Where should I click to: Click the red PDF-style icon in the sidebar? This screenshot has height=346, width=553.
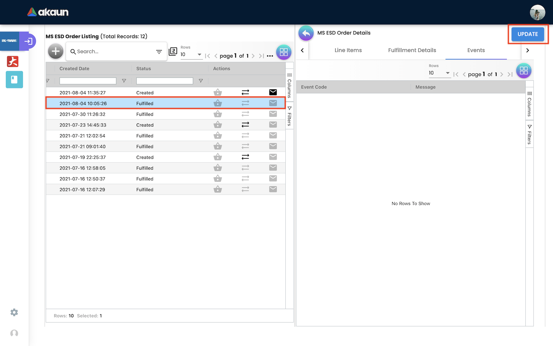click(x=13, y=62)
